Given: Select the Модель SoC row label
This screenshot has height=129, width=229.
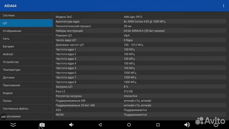Looking at the screenshot, I should pyautogui.click(x=64, y=17).
